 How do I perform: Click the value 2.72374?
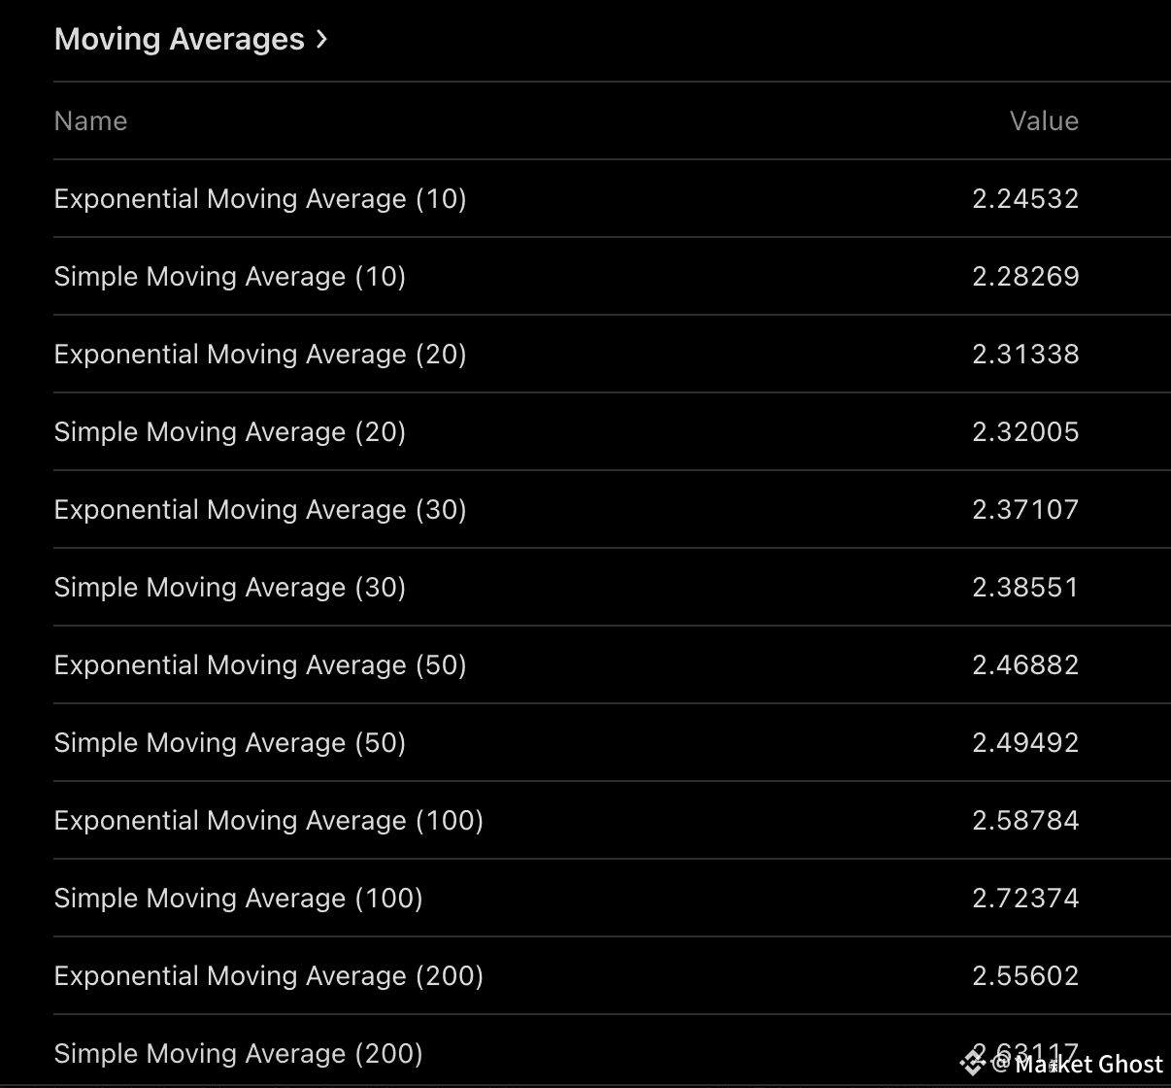[x=1025, y=898]
